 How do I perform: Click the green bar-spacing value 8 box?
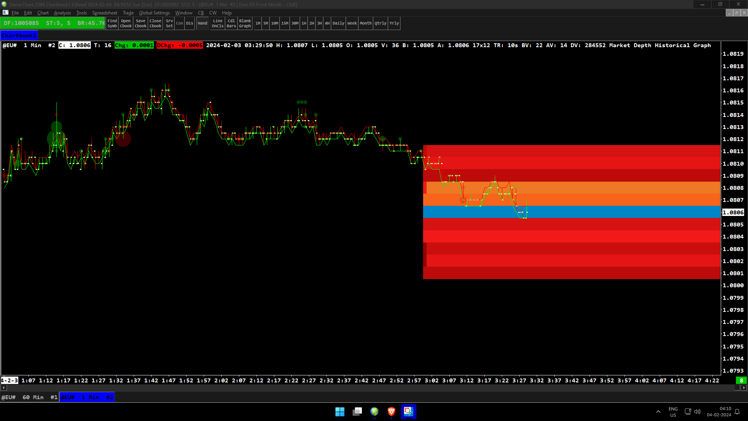point(741,380)
